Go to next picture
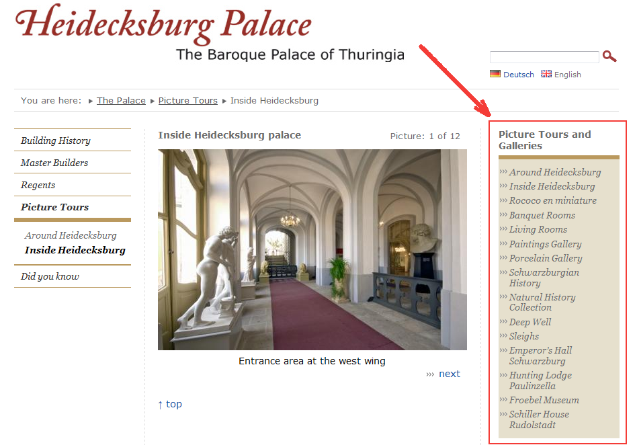The image size is (637, 445). point(450,374)
